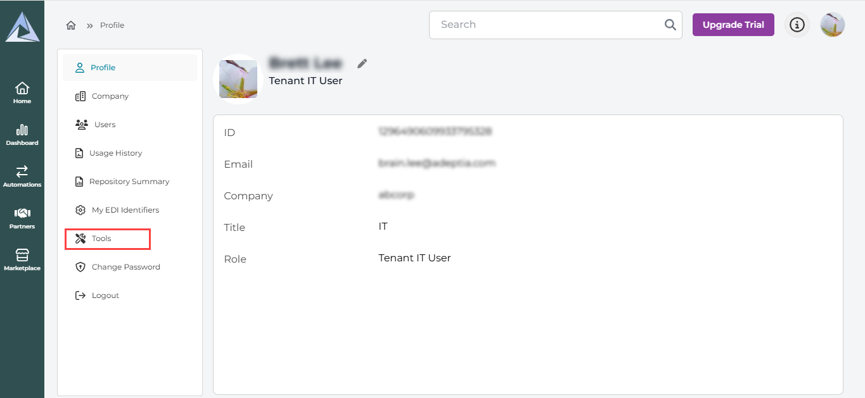
Task: Click the Profile person icon in the menu
Action: click(x=80, y=68)
